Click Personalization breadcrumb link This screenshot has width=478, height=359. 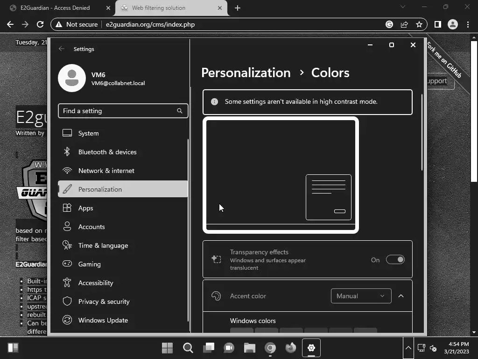click(246, 72)
